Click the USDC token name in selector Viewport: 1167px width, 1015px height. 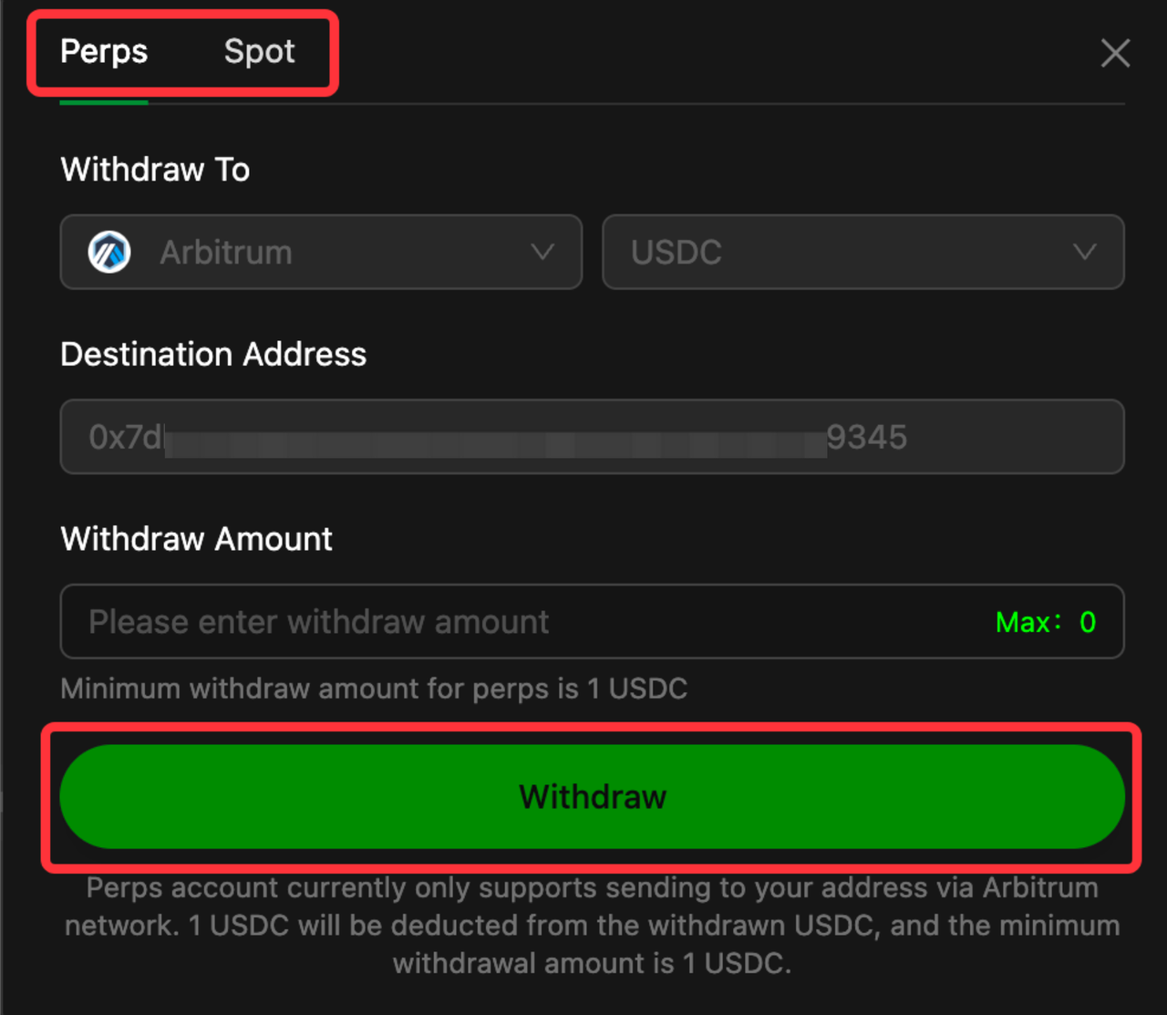click(x=676, y=253)
